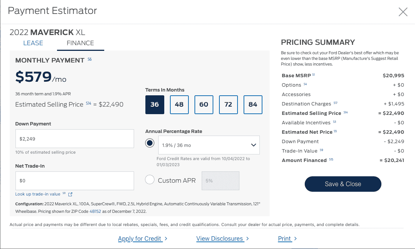Open ZIP Code 48152 link

[x=95, y=211]
